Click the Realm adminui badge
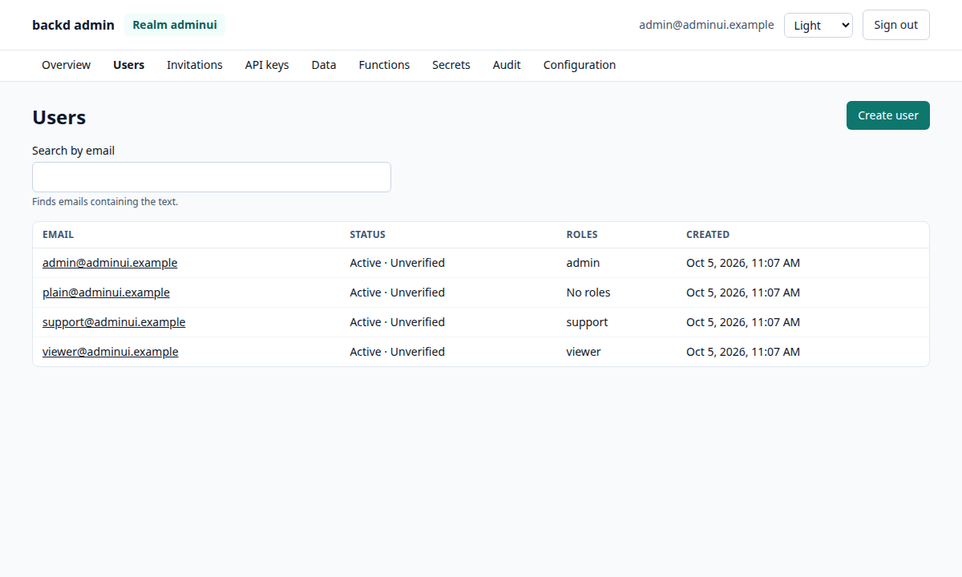This screenshot has width=962, height=577. [x=175, y=25]
